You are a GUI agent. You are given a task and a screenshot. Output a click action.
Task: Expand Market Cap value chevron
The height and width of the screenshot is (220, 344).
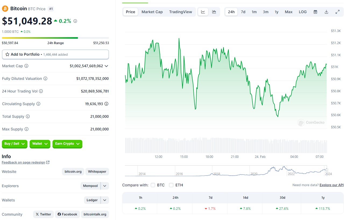click(x=107, y=66)
